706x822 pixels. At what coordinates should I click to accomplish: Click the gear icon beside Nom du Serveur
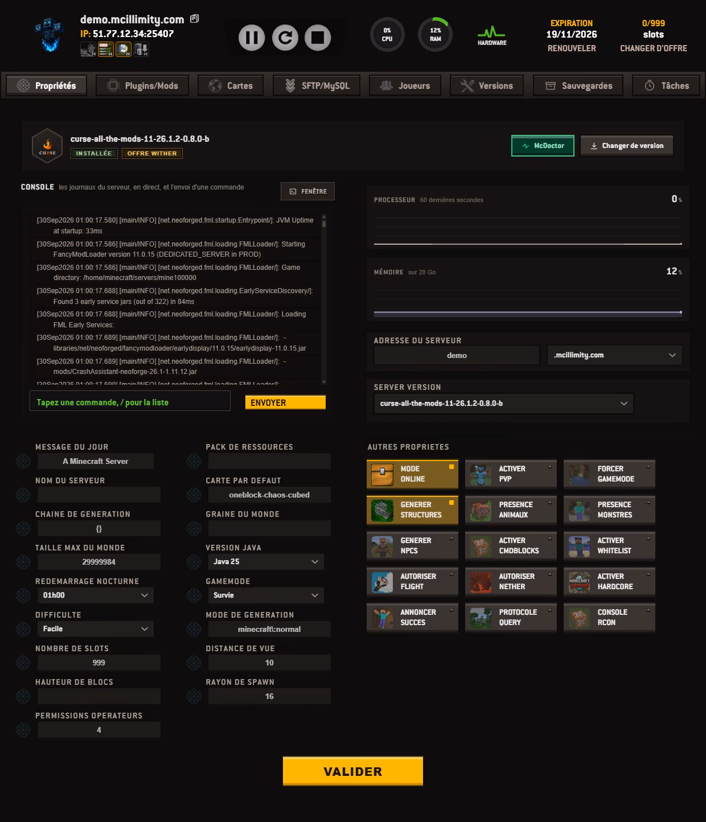pyautogui.click(x=23, y=495)
